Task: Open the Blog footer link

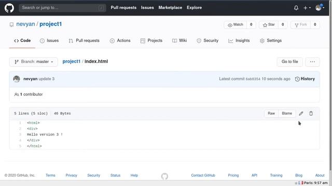Action: [x=299, y=175]
